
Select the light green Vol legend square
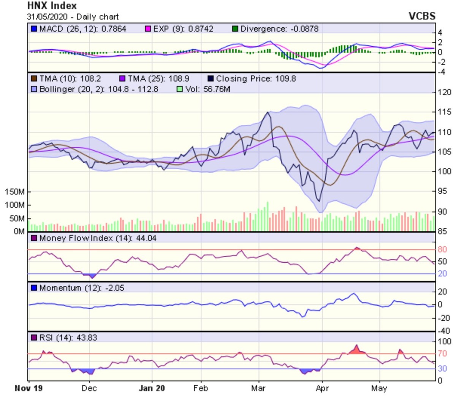(180, 89)
